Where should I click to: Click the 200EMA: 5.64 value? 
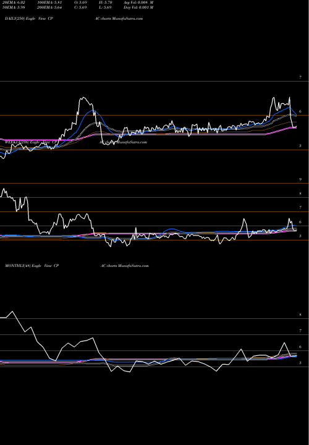[49, 7]
